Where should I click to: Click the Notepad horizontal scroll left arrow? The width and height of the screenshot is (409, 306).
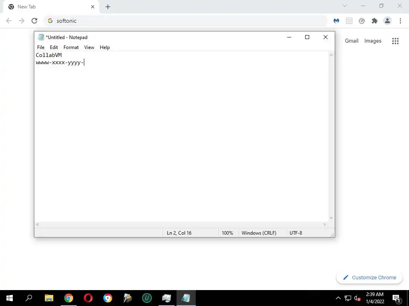[38, 224]
